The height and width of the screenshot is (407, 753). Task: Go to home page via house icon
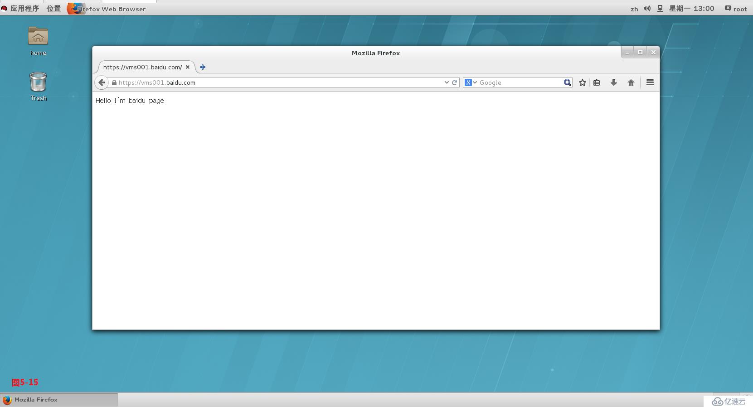pos(631,82)
